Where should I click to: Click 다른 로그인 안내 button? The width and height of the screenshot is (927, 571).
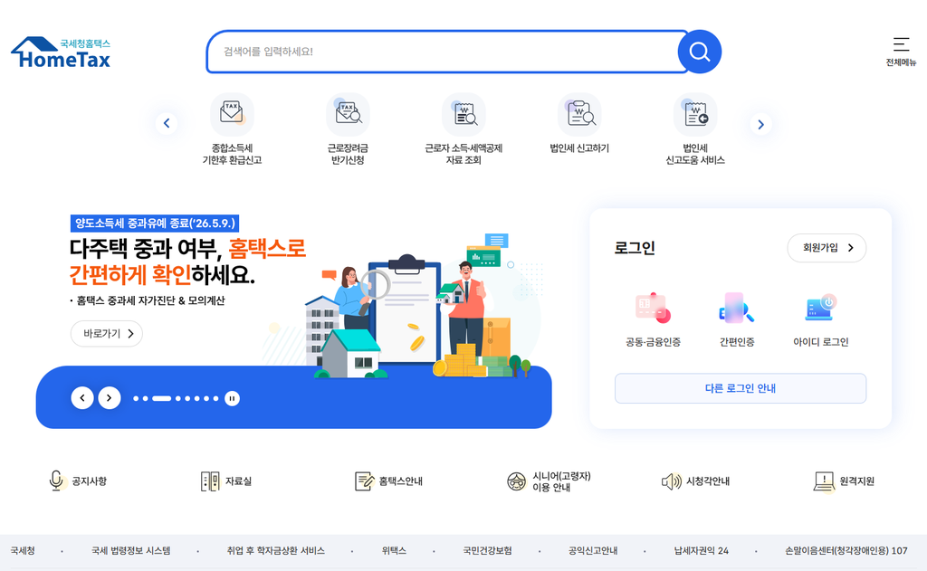point(741,388)
